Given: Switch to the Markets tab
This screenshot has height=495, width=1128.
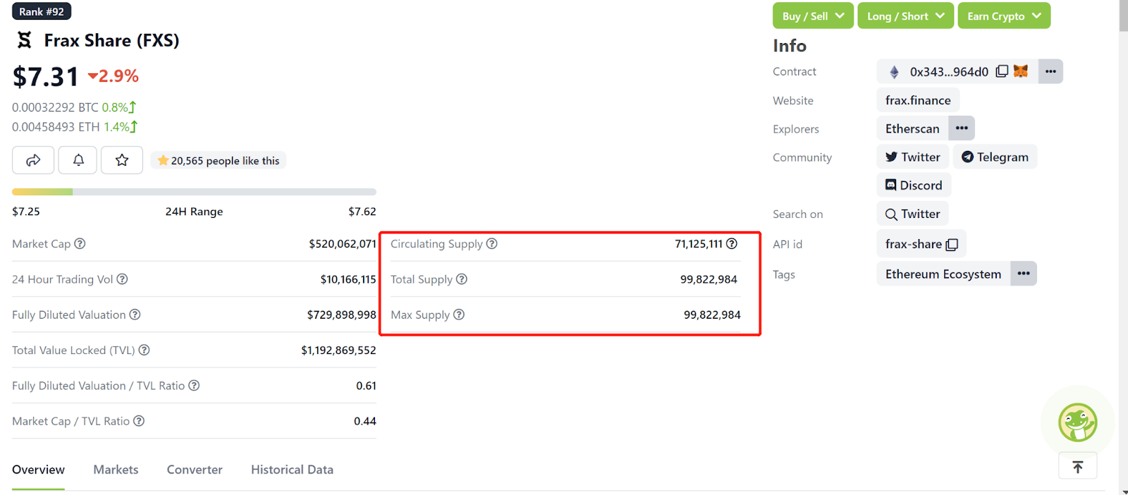Looking at the screenshot, I should 116,470.
